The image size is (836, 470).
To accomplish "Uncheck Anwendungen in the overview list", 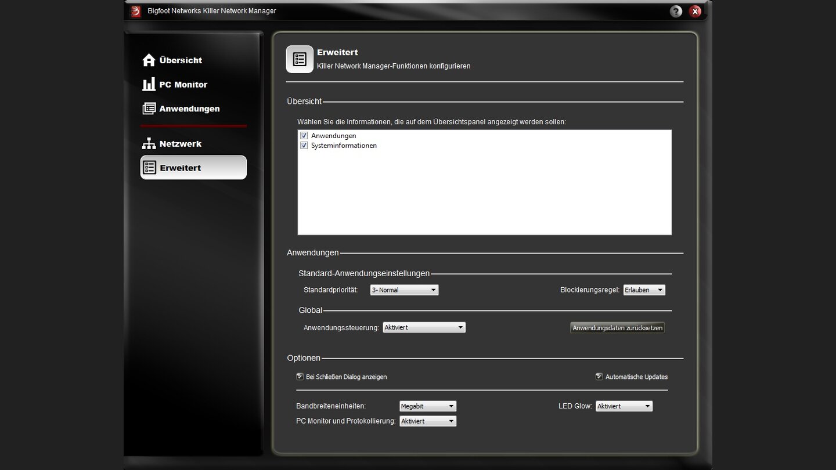I will point(304,136).
